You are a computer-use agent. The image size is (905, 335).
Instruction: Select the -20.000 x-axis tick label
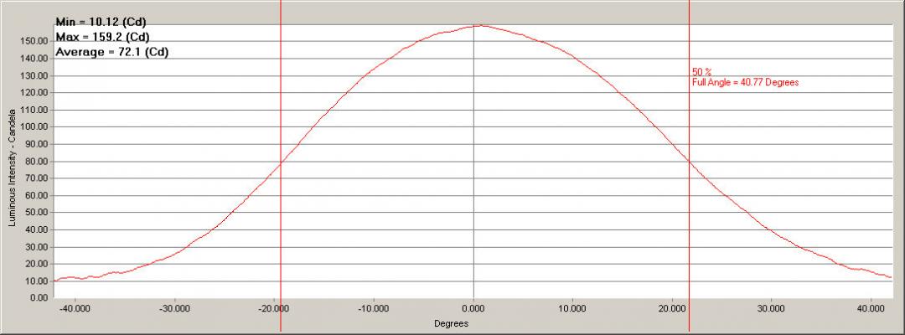click(x=274, y=307)
